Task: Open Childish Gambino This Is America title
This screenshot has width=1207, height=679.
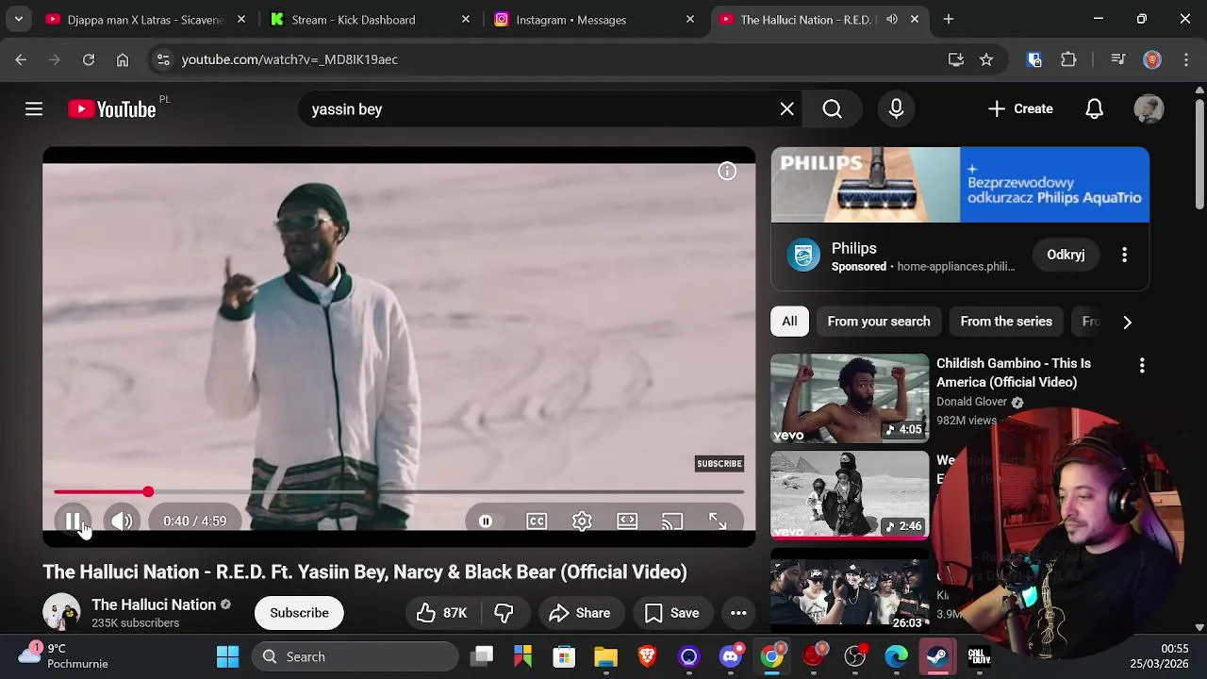Action: click(1014, 373)
